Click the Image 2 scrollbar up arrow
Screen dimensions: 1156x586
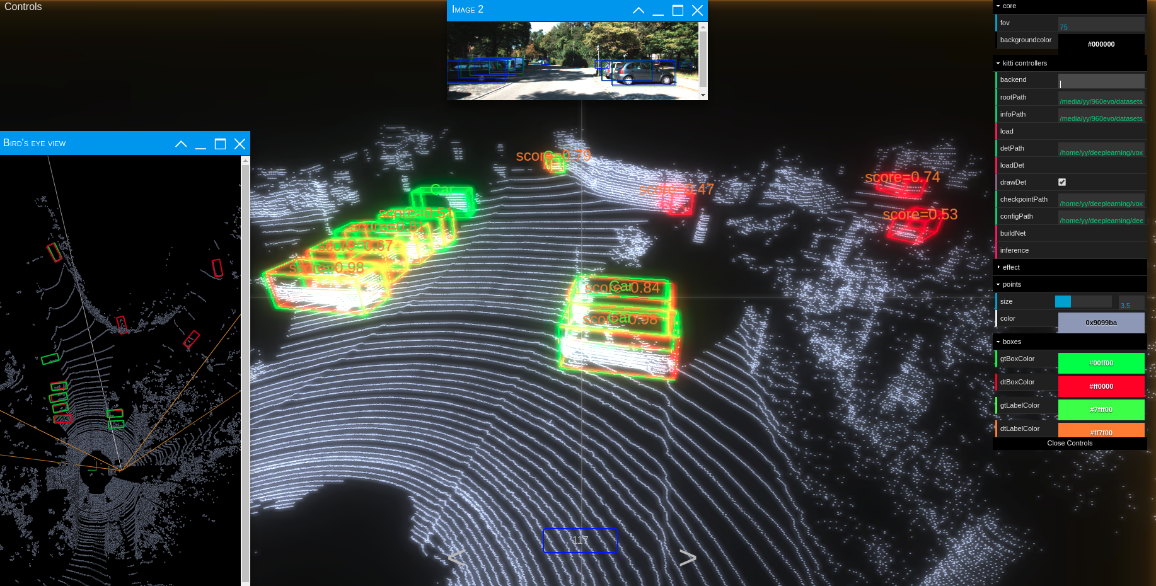pos(703,26)
